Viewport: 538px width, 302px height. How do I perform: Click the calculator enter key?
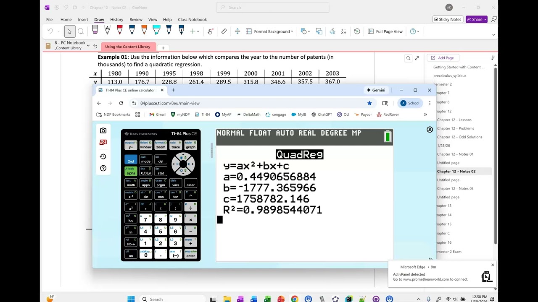pos(190,254)
